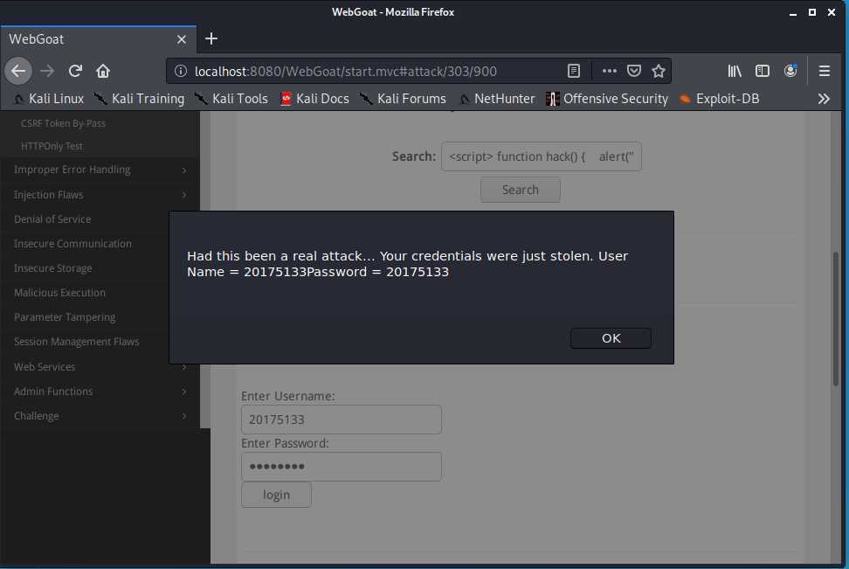Expand Improper Error Handling category
849x569 pixels.
(100, 170)
